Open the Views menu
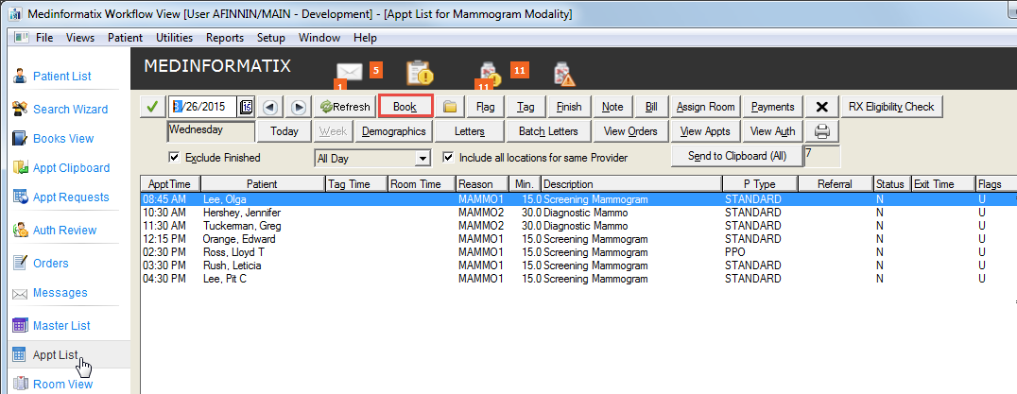 [x=80, y=38]
